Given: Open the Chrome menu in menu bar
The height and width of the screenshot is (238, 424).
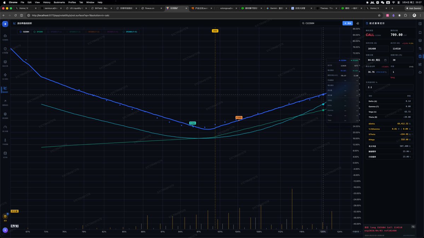Looking at the screenshot, I should pos(13,2).
